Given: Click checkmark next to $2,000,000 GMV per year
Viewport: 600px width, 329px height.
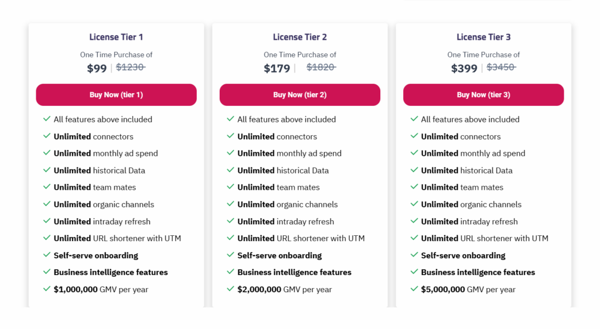Looking at the screenshot, I should (x=230, y=289).
